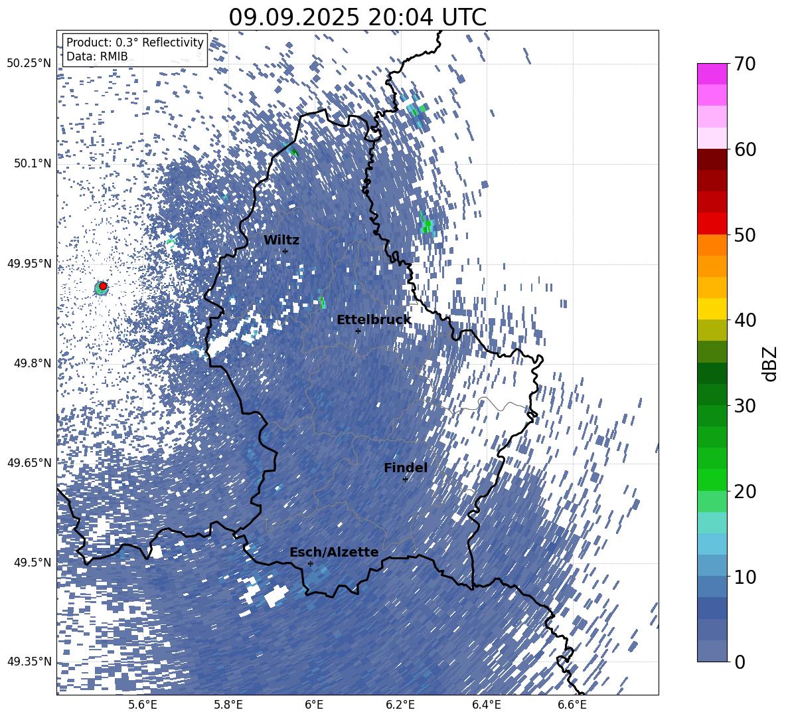Select the Ettelbruck city label

(x=374, y=320)
